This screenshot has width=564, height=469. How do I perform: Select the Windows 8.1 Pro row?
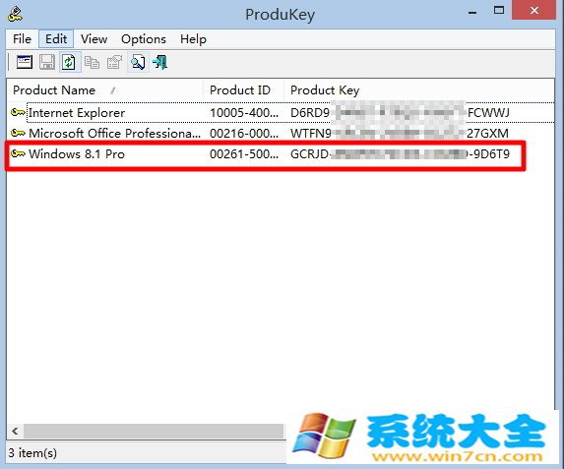point(281,153)
